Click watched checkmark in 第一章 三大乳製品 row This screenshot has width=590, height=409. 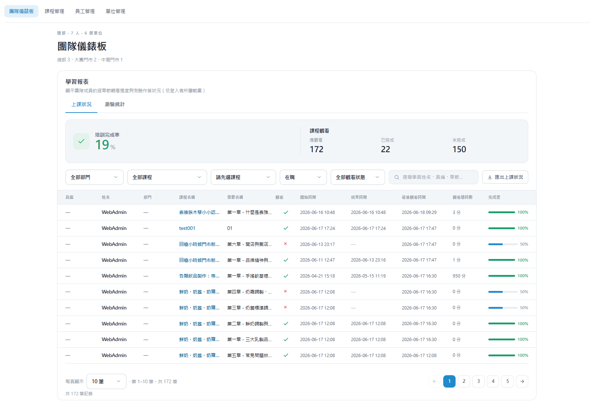[x=286, y=340]
